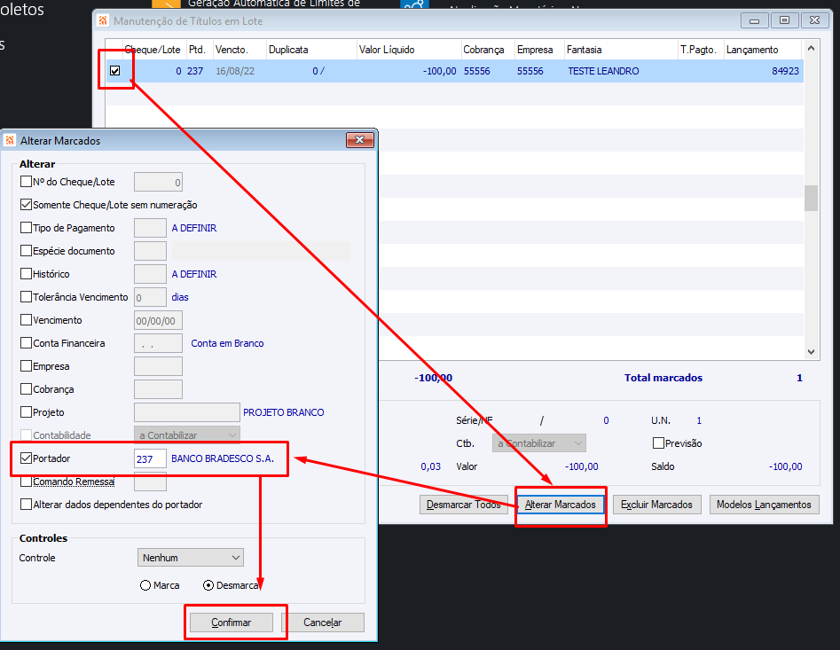Click the Excluir Marcados button

click(x=656, y=505)
